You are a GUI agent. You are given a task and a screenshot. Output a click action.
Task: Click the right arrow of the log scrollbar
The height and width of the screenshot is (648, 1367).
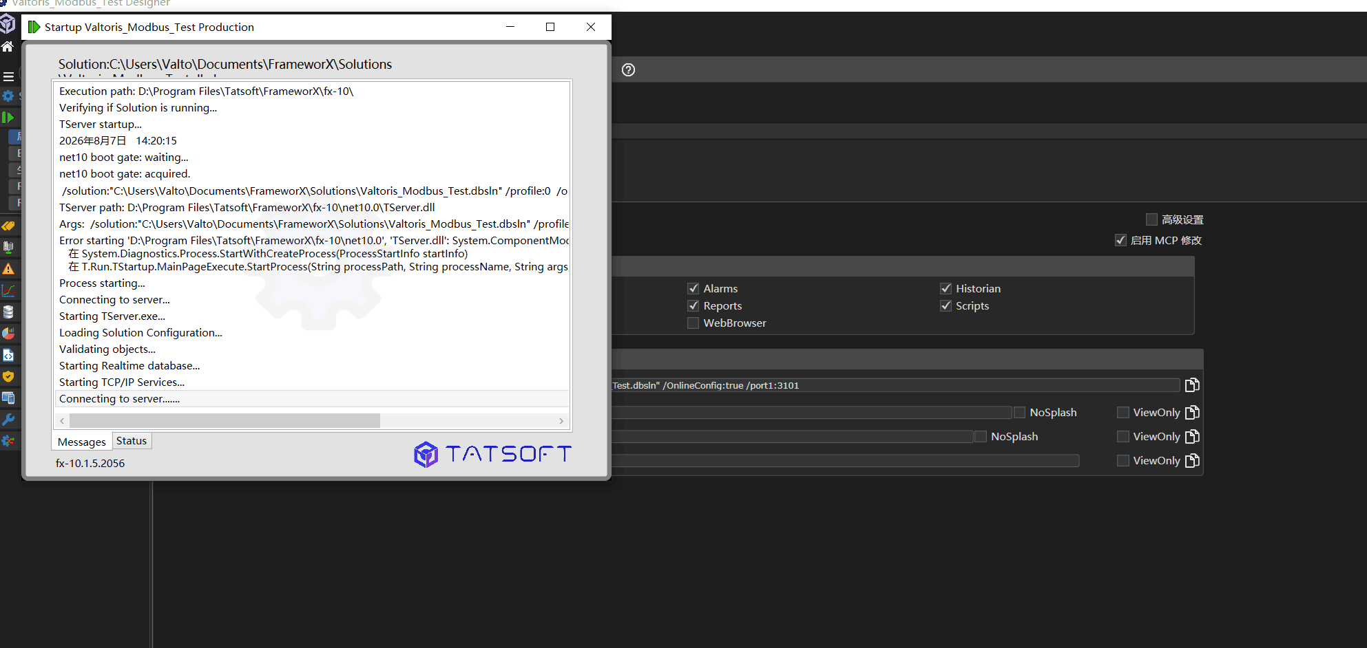[x=561, y=420]
